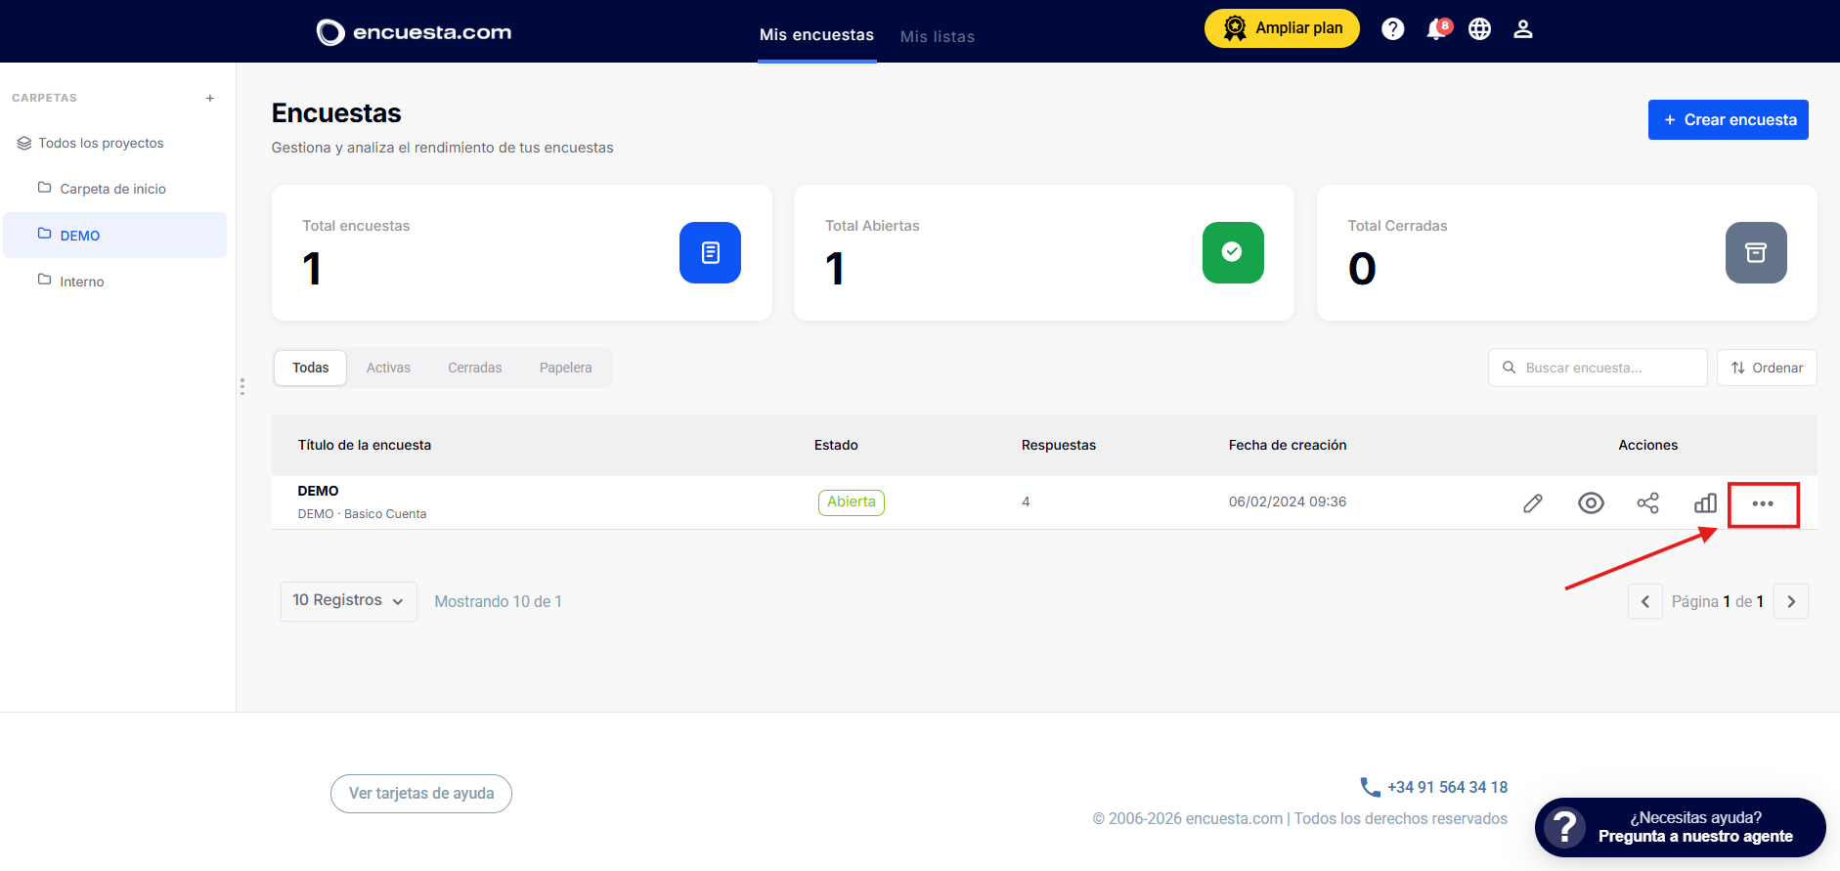Viewport: 1840px width, 871px height.
Task: Click the Ampliar plan button
Action: pos(1282,28)
